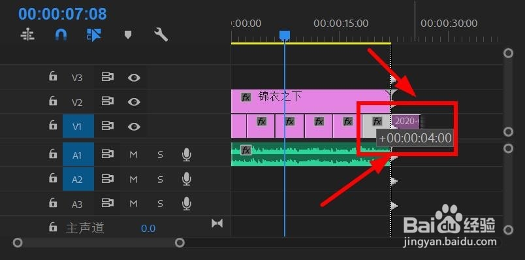Click the audio tracks vertical zoom bottom handle
This screenshot has height=260, width=525.
point(508,230)
